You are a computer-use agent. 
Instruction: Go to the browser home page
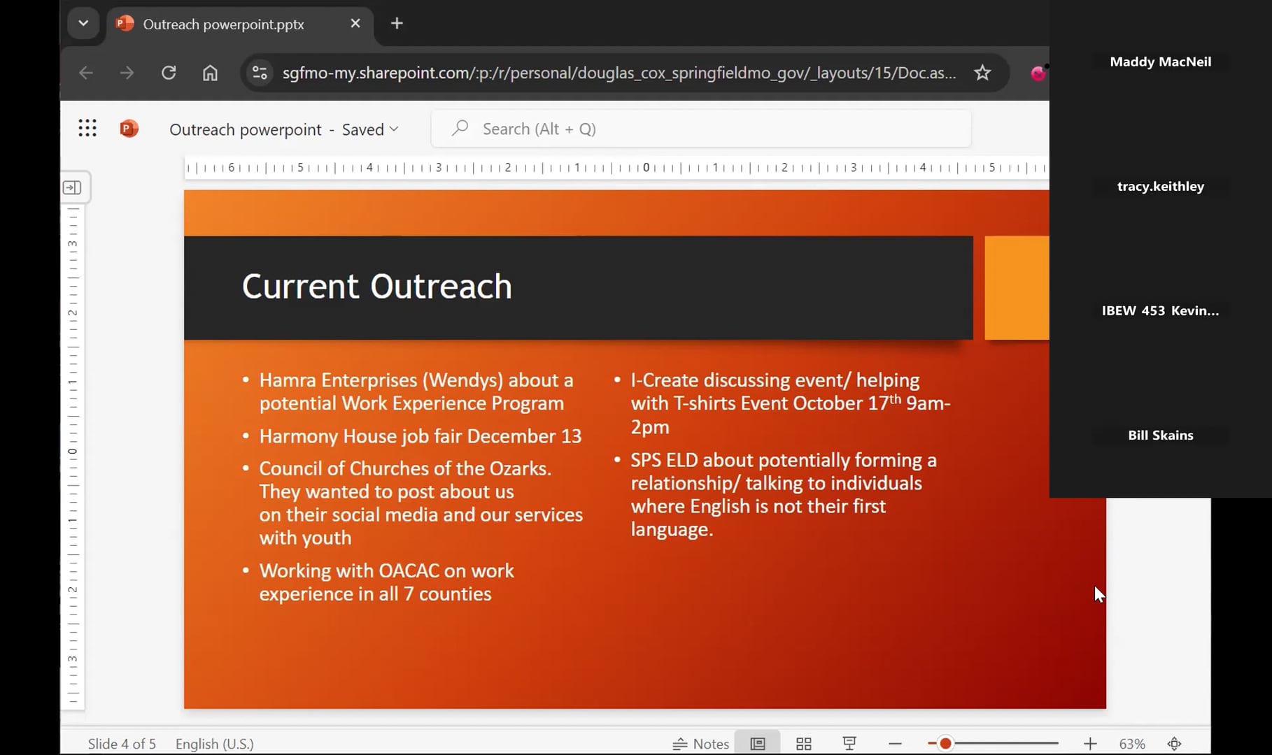click(x=210, y=73)
